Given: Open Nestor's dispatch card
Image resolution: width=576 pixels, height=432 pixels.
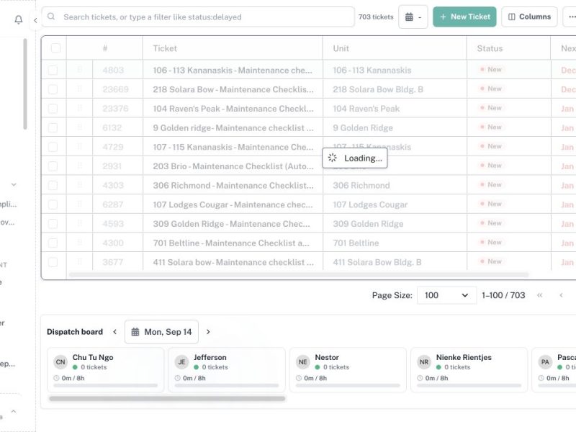Looking at the screenshot, I should click(x=348, y=369).
